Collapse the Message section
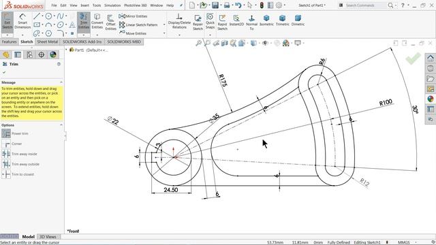Viewport: 436px width, 245px height. [61, 82]
